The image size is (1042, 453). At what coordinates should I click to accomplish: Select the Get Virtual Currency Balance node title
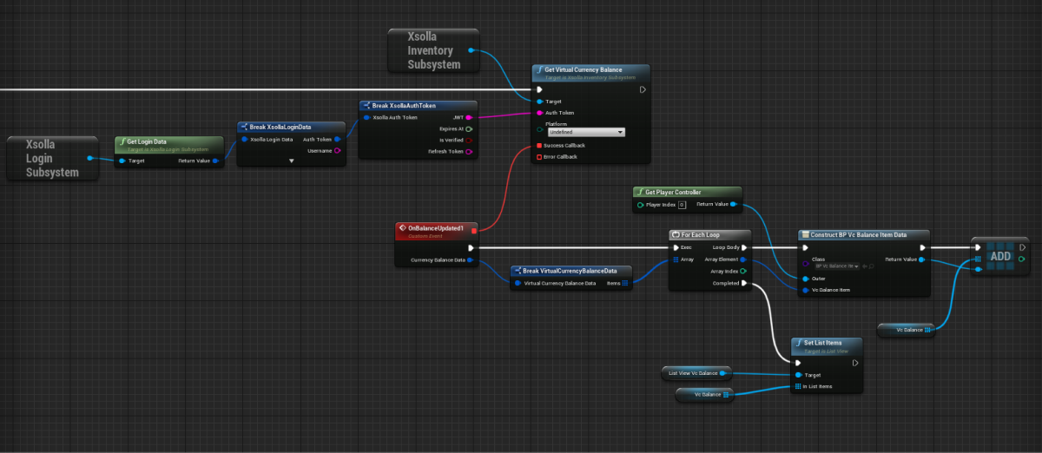pyautogui.click(x=590, y=70)
